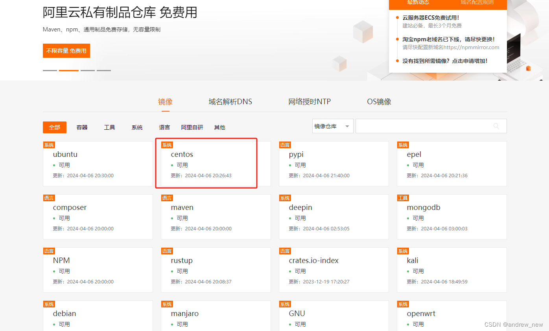549x331 pixels.
Task: Filter mirrors by 工具
Action: point(109,127)
